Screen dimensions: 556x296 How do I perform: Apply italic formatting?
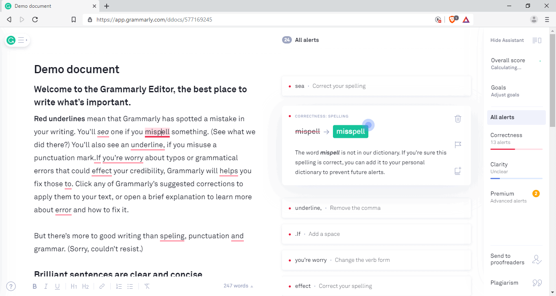[x=46, y=286]
